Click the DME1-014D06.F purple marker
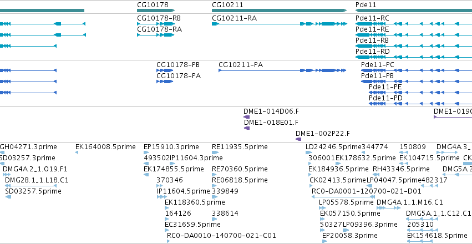This screenshot has width=472, height=244. [x=246, y=117]
